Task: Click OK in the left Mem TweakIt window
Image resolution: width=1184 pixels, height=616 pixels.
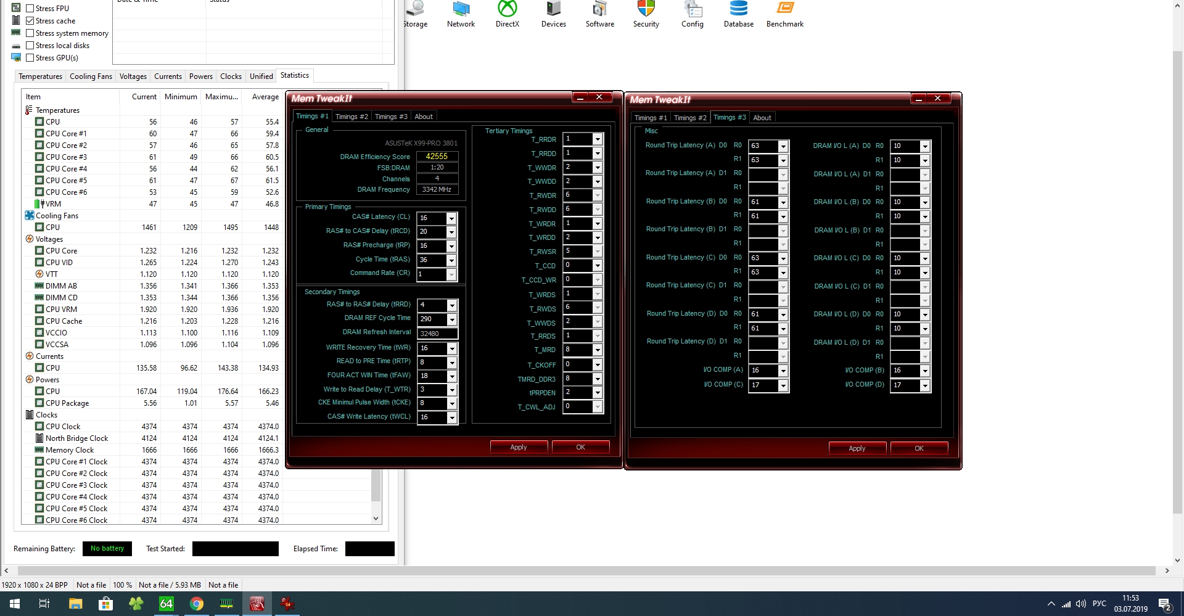Action: [580, 447]
